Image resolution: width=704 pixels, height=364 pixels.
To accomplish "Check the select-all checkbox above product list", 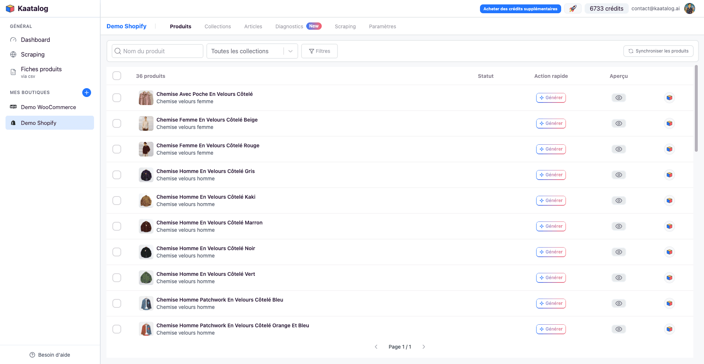I will [117, 76].
